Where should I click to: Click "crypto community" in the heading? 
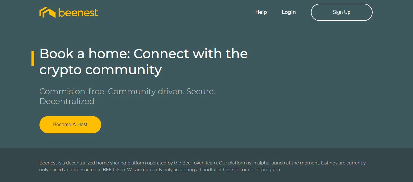click(x=101, y=70)
